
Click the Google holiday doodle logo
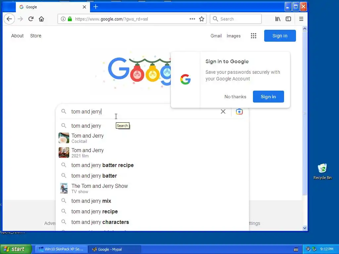[139, 72]
